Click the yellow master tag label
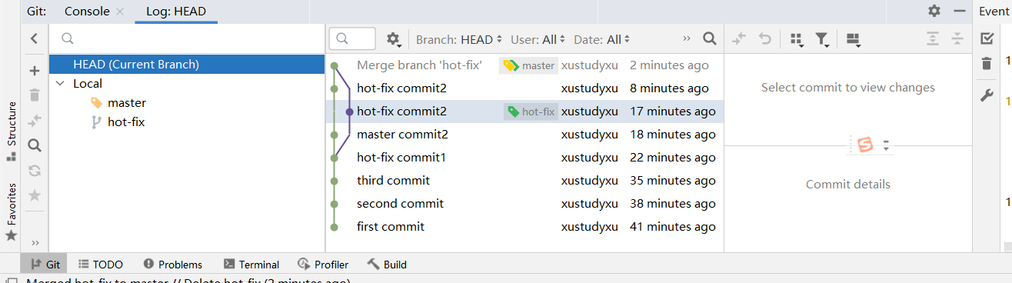Viewport: 1012px width, 283px height. [529, 65]
